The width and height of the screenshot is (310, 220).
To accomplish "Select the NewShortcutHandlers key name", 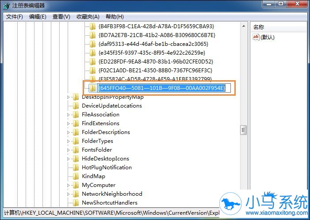I will coord(110,203).
